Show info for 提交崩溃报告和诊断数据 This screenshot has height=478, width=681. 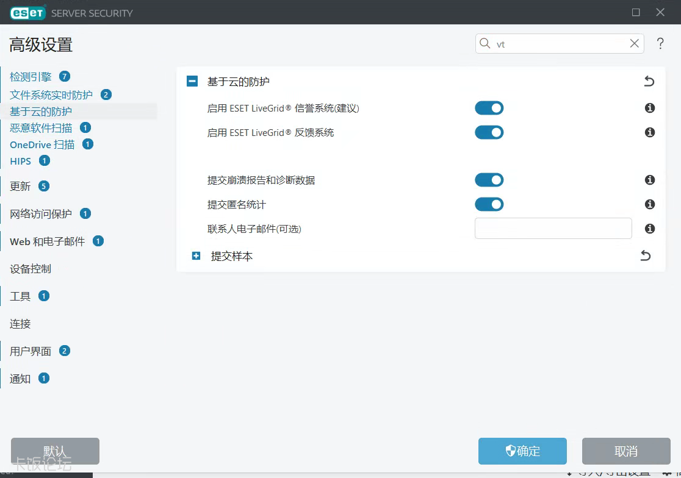click(x=650, y=180)
